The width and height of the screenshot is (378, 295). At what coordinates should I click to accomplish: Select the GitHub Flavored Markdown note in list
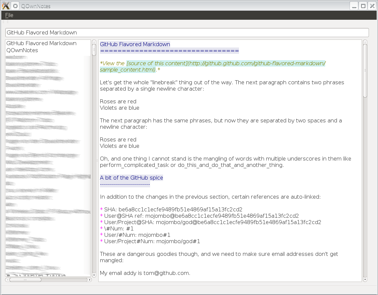click(41, 43)
